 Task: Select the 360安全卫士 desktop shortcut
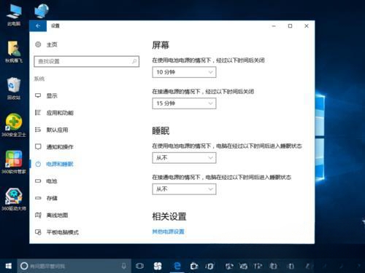click(14, 125)
